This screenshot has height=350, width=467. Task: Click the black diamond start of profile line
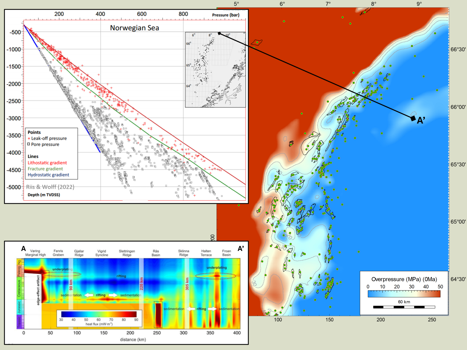[219, 34]
